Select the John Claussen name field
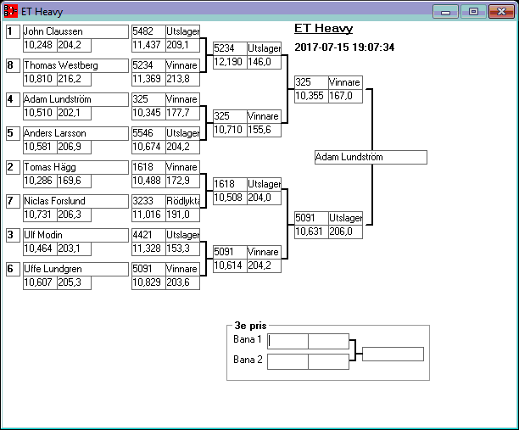Image resolution: width=519 pixels, height=430 pixels. pos(74,31)
